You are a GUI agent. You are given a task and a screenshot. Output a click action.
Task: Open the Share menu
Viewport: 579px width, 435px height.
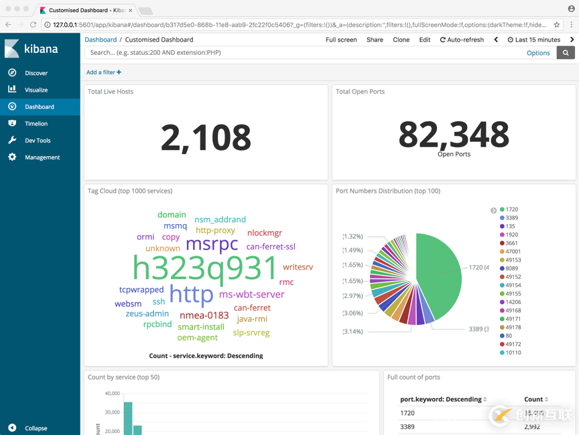pos(375,39)
